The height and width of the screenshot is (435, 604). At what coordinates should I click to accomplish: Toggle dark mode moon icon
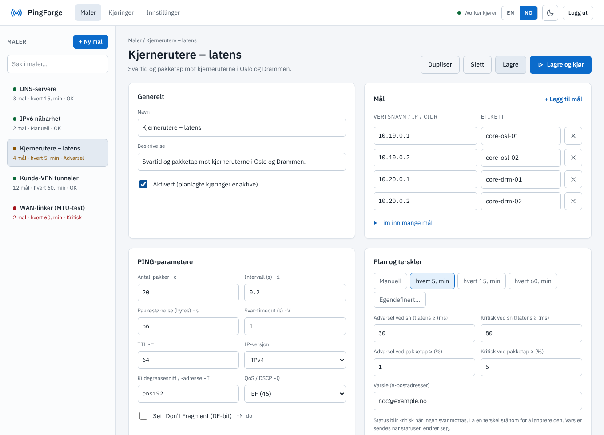click(550, 13)
